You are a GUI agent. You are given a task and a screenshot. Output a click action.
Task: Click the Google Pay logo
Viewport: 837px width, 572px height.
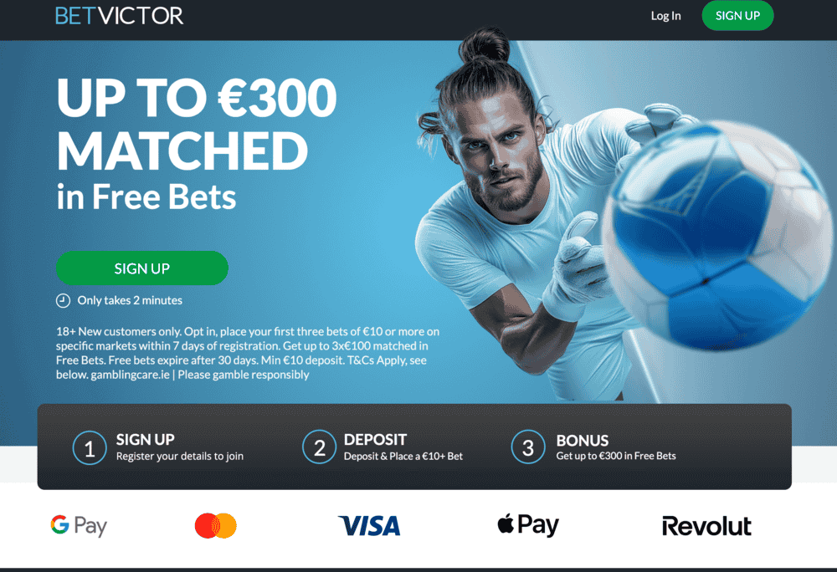(x=79, y=526)
